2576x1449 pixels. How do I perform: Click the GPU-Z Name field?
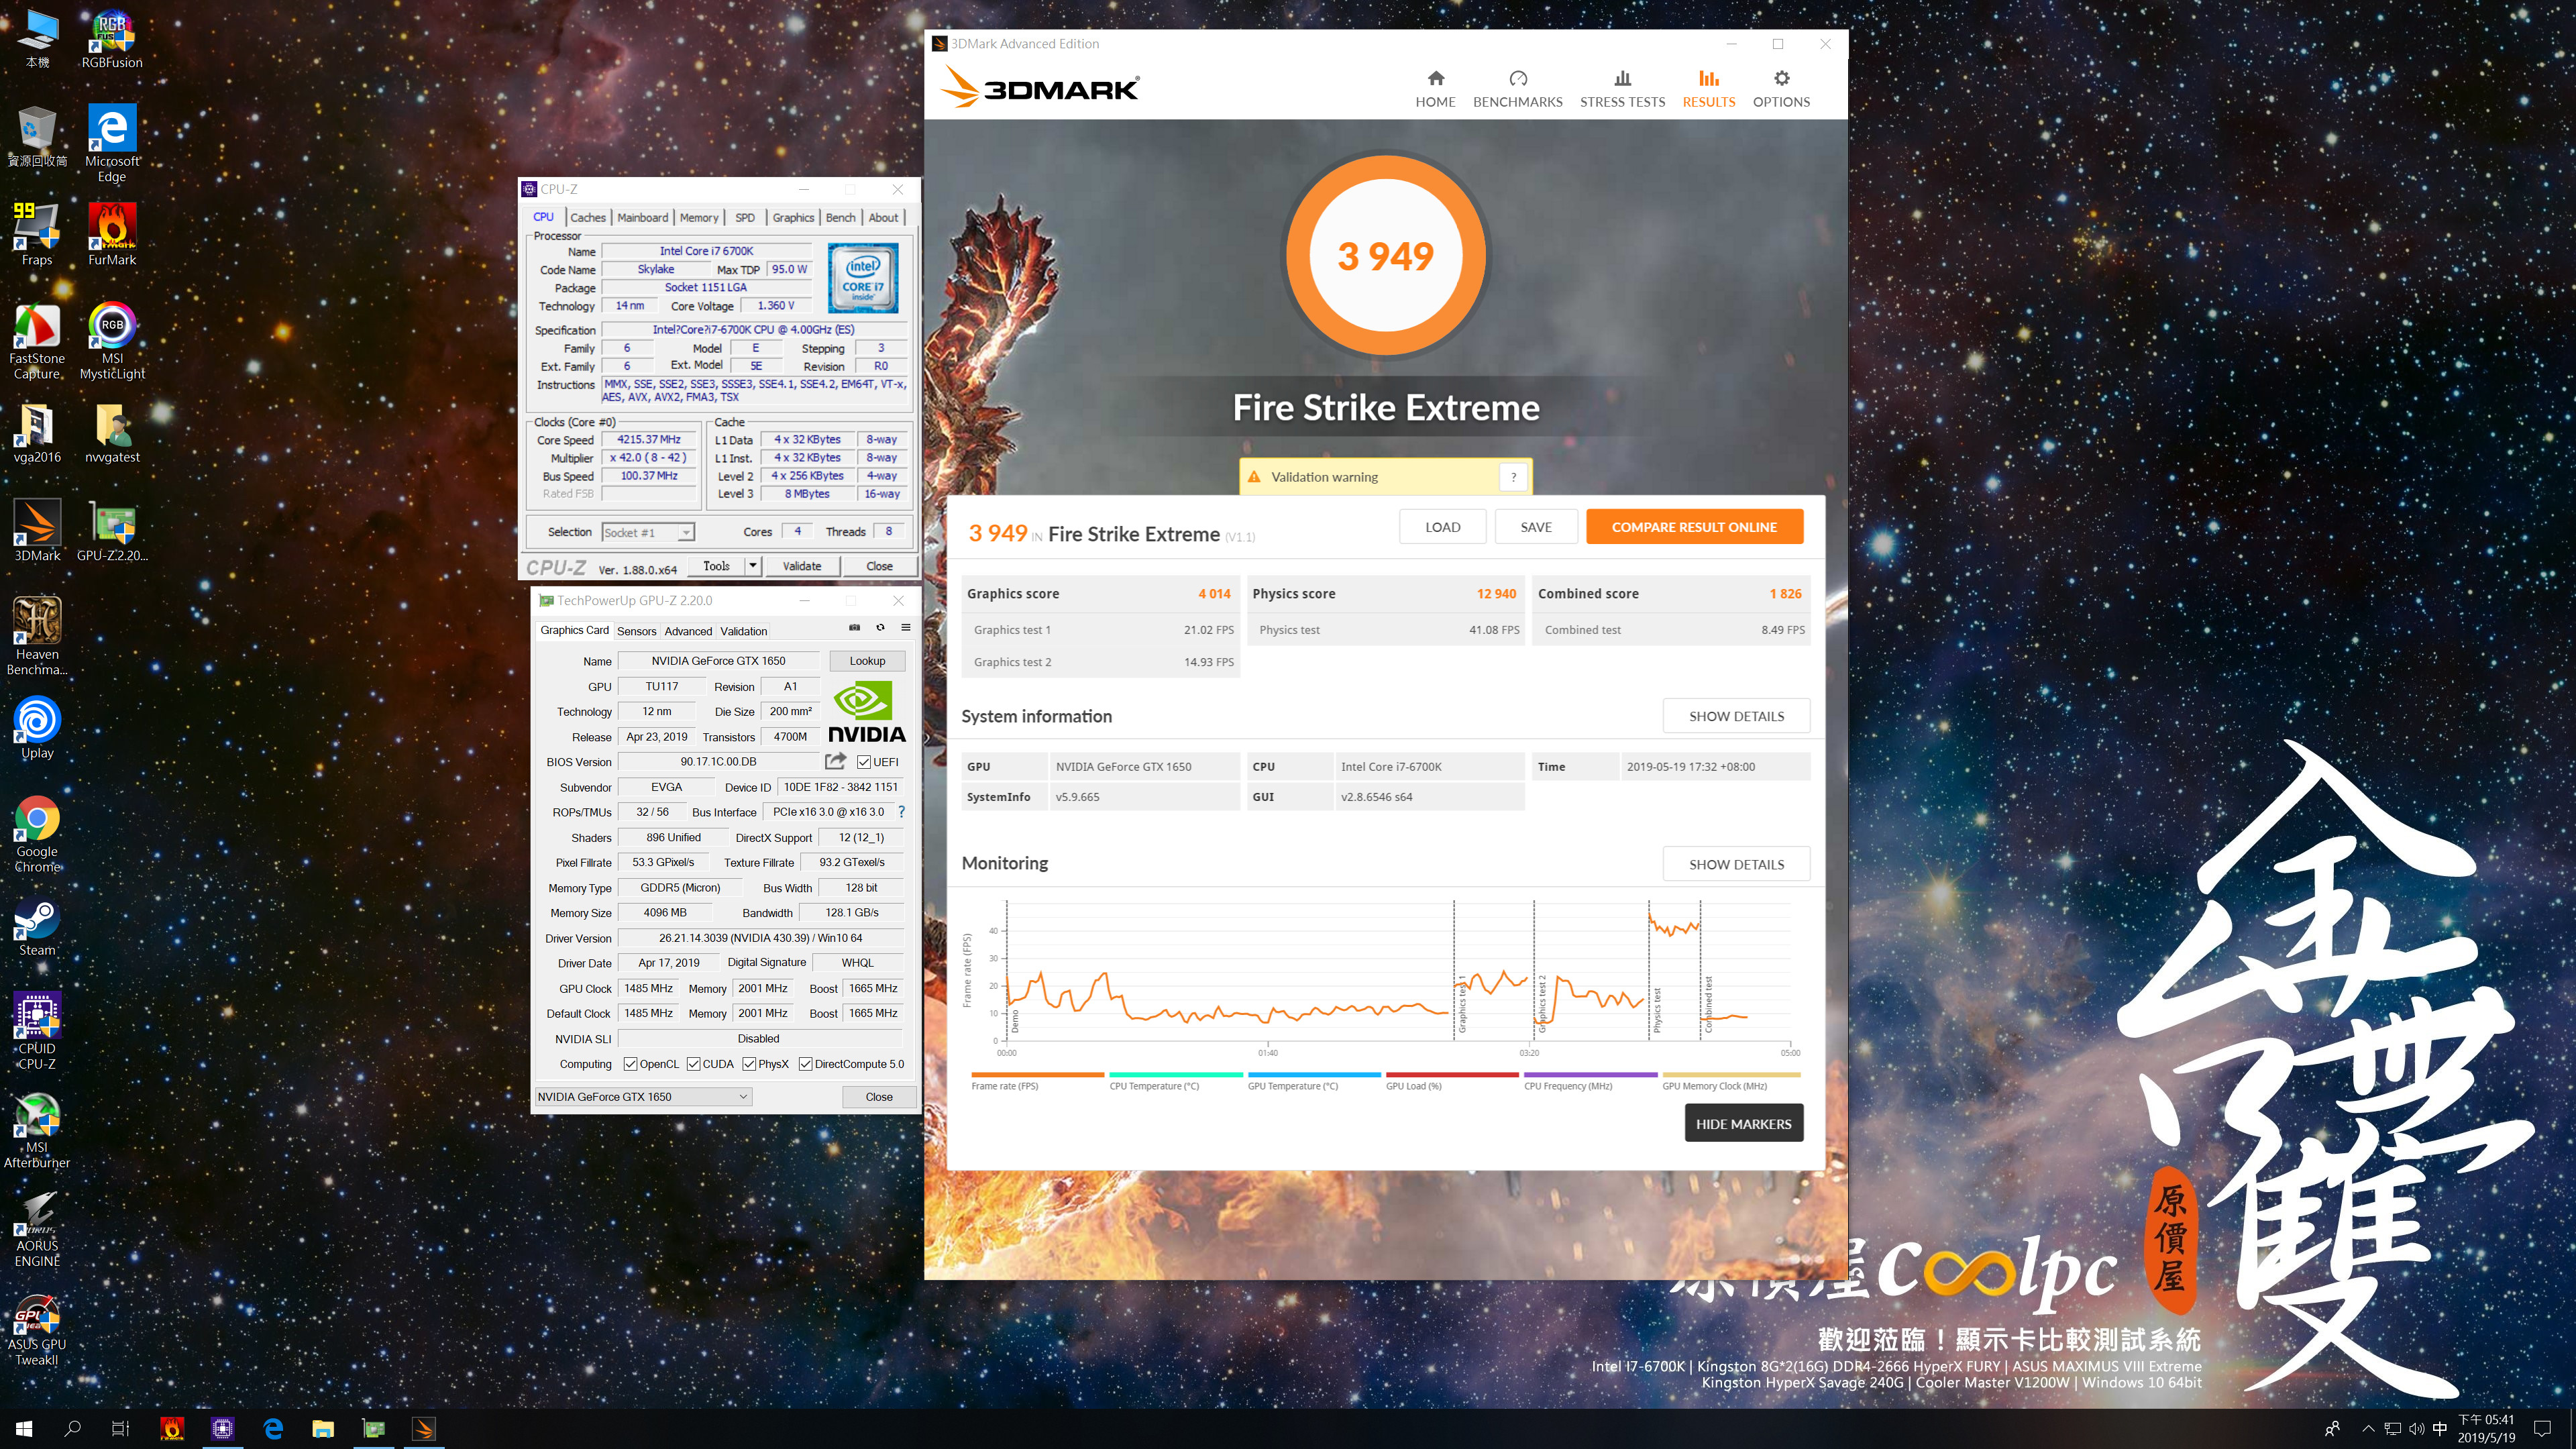(718, 661)
